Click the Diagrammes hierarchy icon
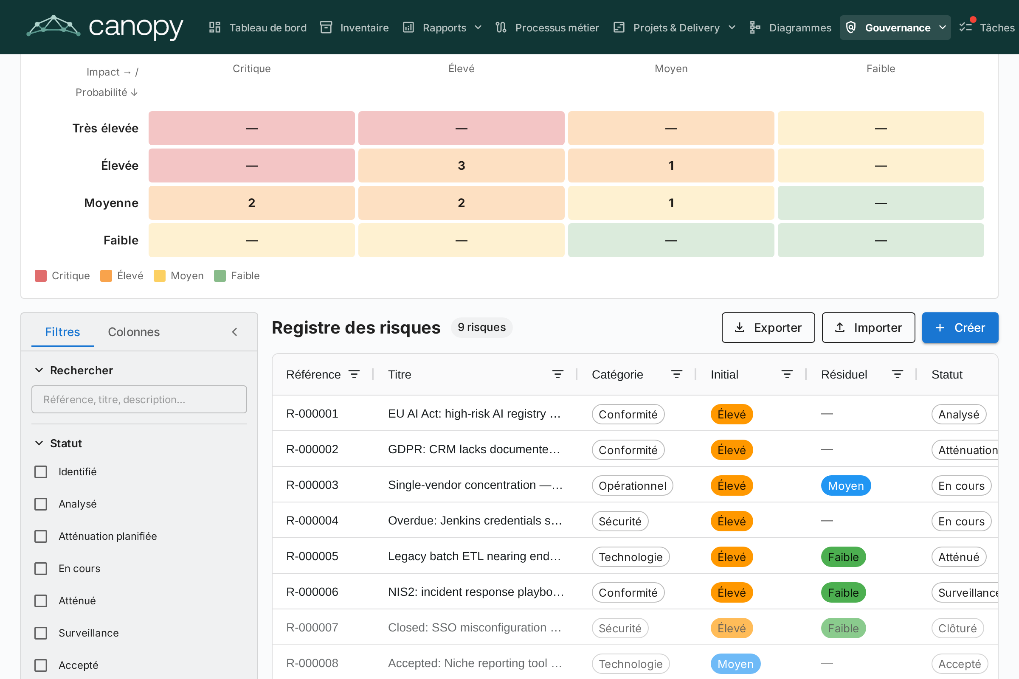Viewport: 1019px width, 679px height. [755, 28]
